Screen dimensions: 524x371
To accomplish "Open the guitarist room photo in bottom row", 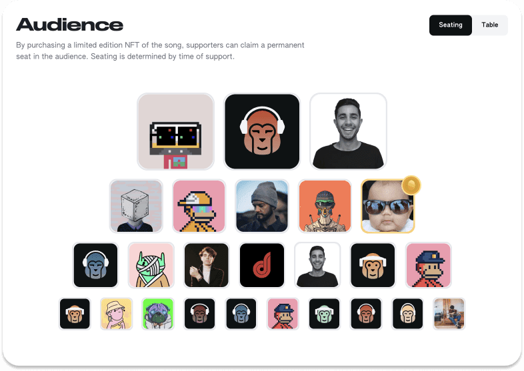I will pos(449,314).
